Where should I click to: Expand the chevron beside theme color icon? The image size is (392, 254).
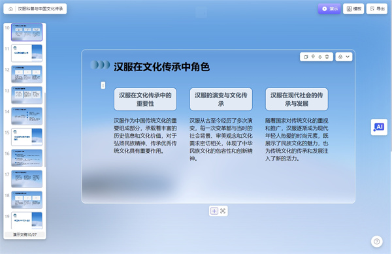click(348, 57)
